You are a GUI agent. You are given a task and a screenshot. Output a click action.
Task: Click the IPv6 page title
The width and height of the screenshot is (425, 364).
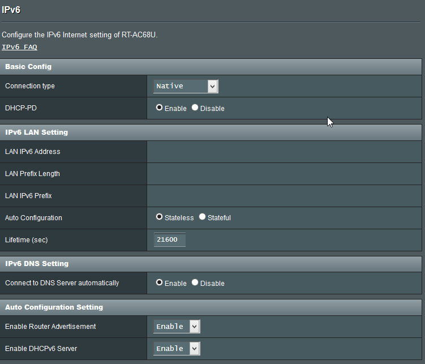11,10
